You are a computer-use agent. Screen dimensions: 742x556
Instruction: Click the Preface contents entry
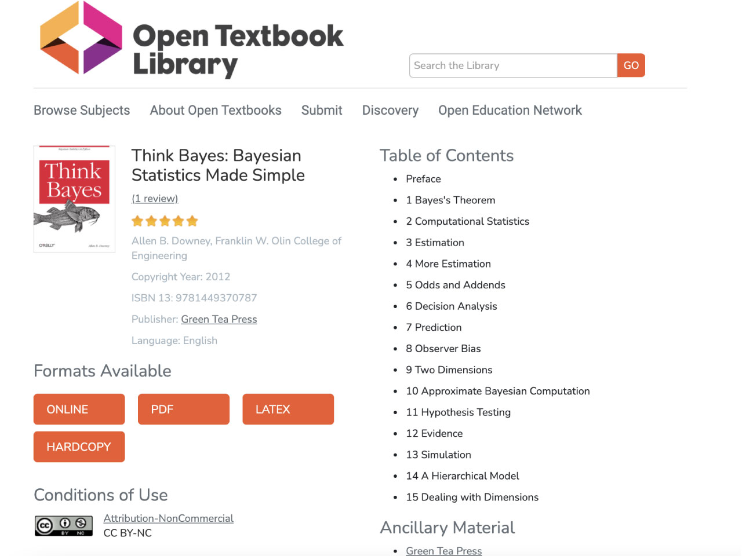[423, 179]
